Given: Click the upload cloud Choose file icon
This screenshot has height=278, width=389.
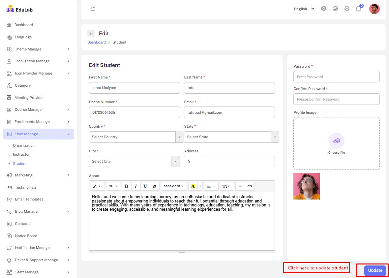Looking at the screenshot, I should point(336,141).
